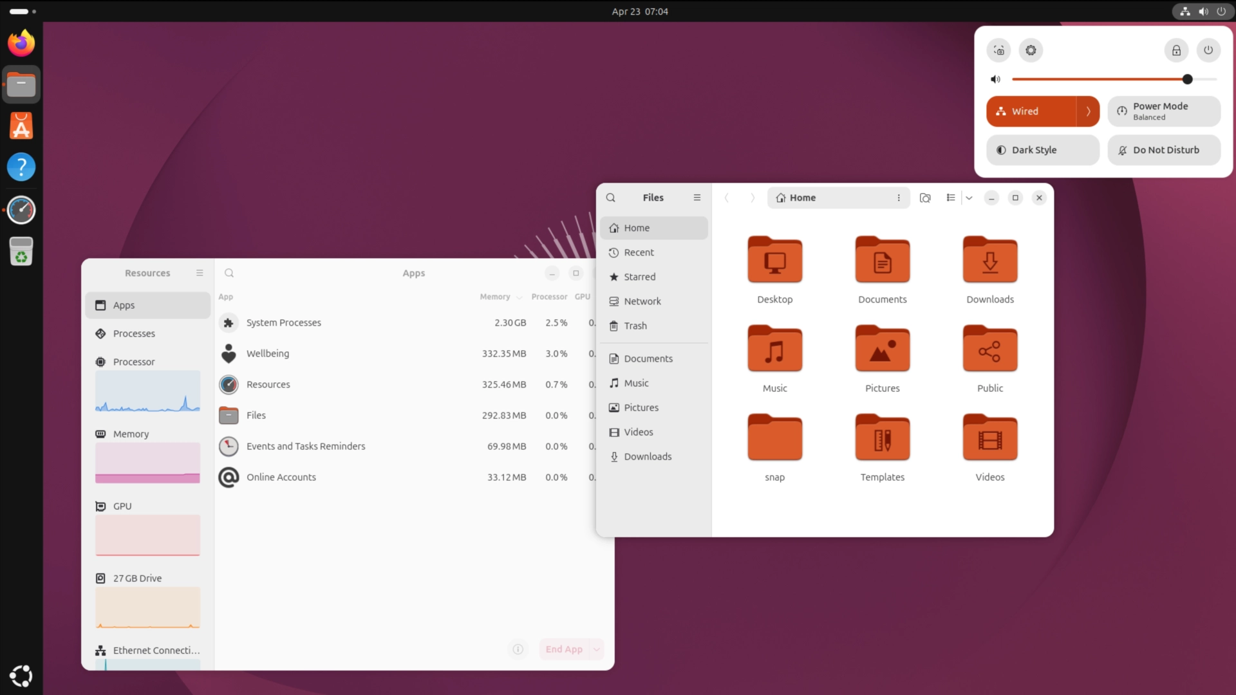Screen dimensions: 1236x695
Task: Open the view options chevron in Files toolbar
Action: 969,198
